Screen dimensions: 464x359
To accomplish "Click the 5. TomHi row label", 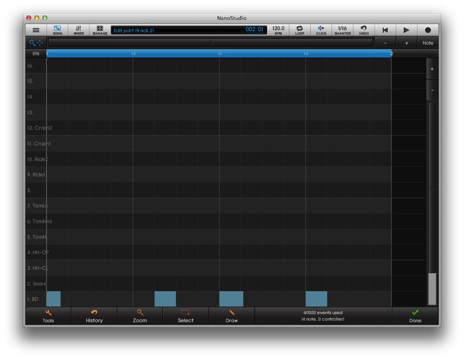I will click(x=37, y=237).
